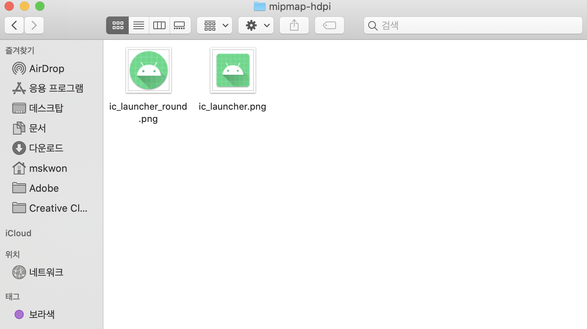The width and height of the screenshot is (587, 329).
Task: Click into the 검색 search field
Action: click(473, 25)
